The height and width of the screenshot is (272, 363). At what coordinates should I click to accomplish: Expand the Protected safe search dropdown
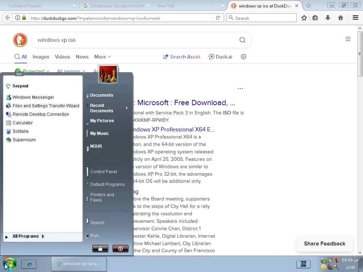coord(32,71)
